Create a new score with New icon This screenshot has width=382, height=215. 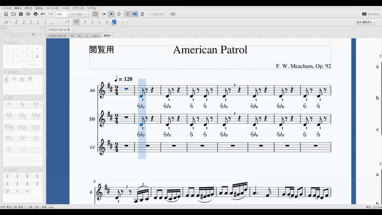point(6,14)
